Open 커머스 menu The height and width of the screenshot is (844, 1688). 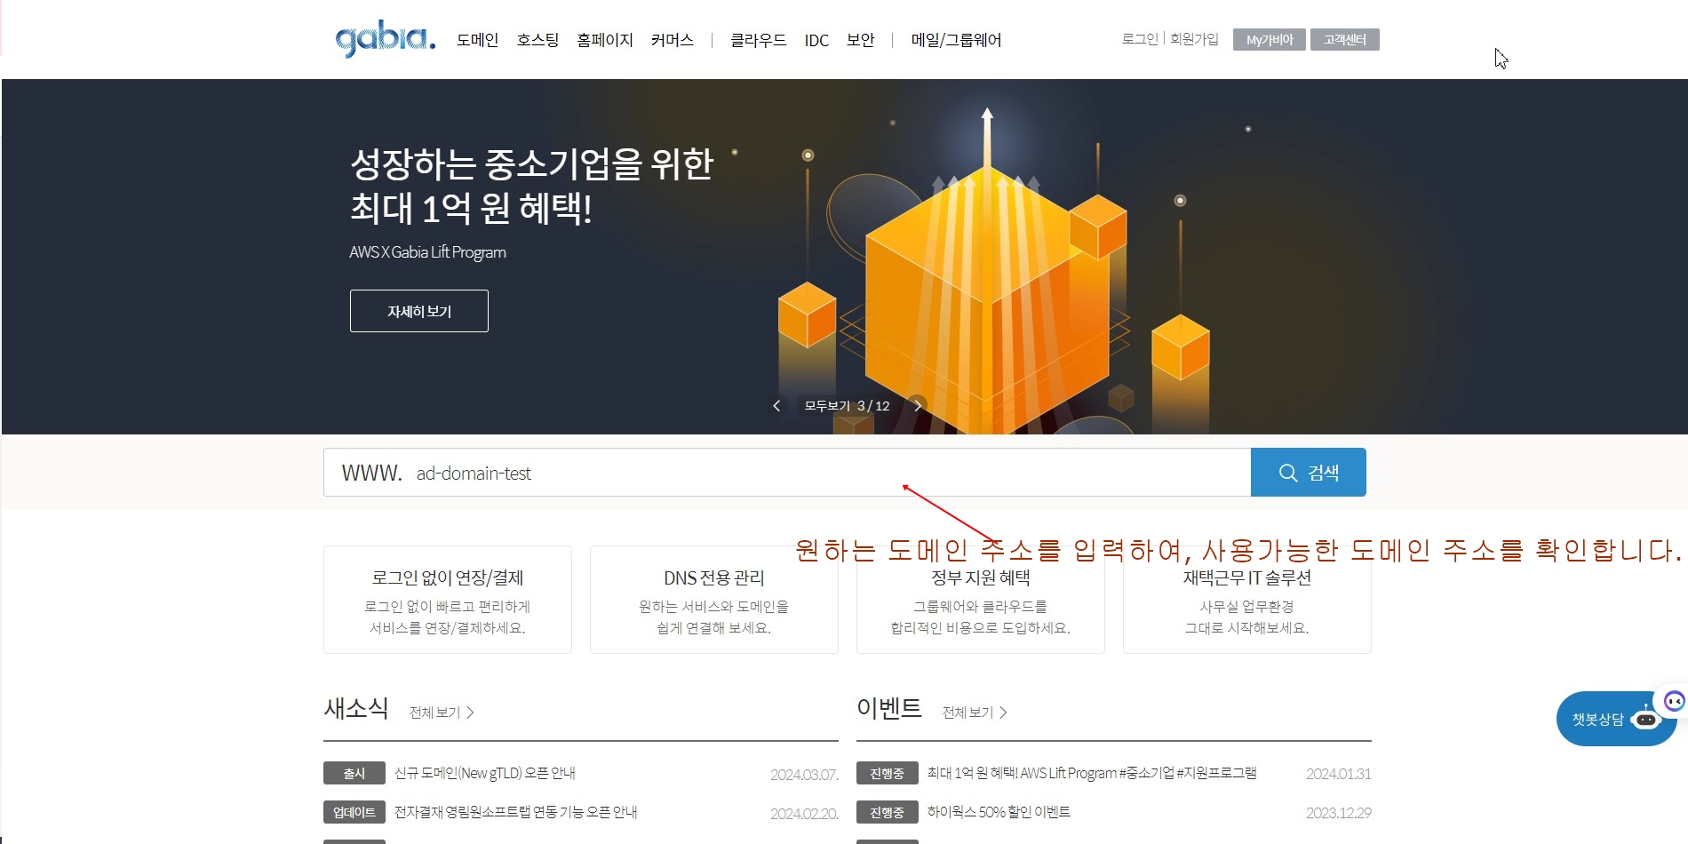(672, 40)
